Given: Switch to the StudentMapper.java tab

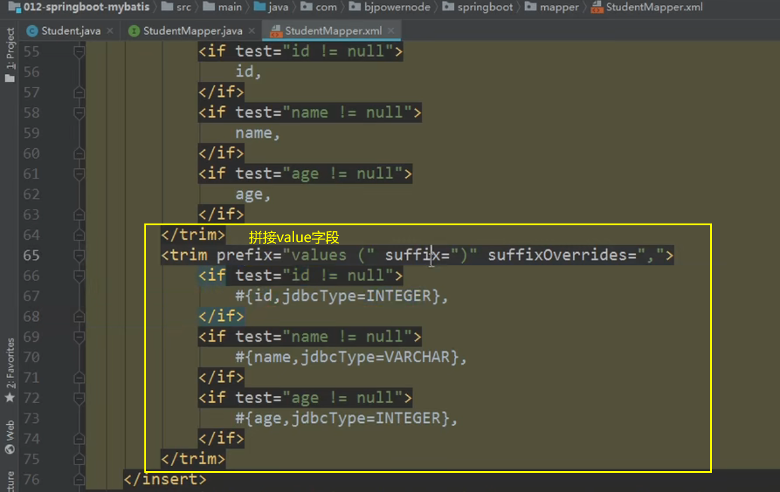Looking at the screenshot, I should [x=186, y=31].
